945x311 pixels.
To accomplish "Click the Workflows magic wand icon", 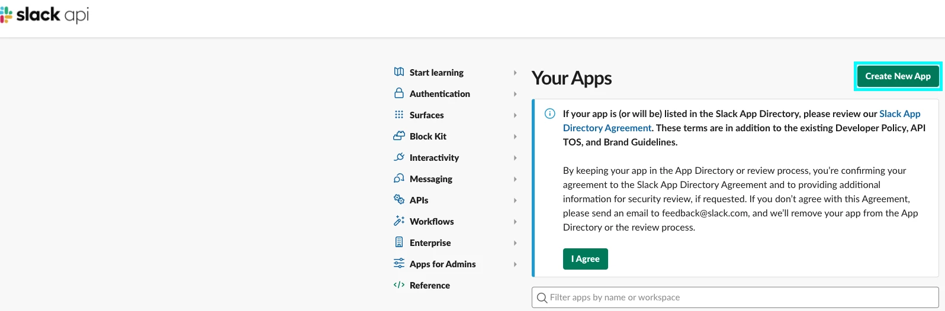I will (x=399, y=221).
